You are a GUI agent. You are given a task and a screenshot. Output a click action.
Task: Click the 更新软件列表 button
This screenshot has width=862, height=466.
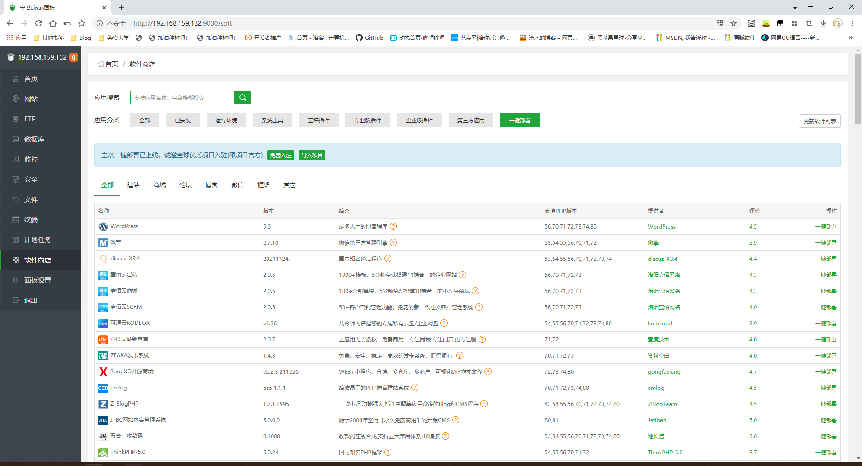click(x=819, y=121)
